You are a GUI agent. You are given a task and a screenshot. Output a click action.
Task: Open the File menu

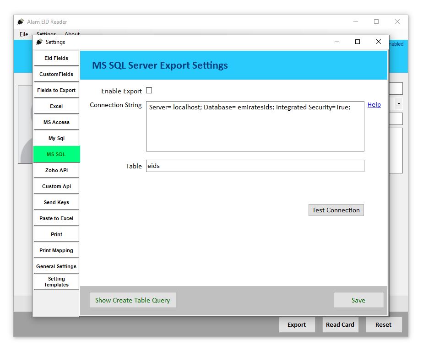(x=24, y=34)
